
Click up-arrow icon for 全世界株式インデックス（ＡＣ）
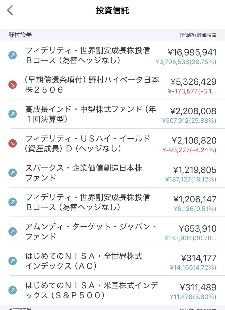pos(12,261)
